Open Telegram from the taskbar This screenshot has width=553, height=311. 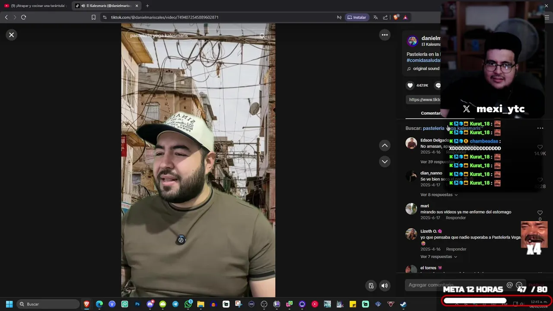(175, 304)
